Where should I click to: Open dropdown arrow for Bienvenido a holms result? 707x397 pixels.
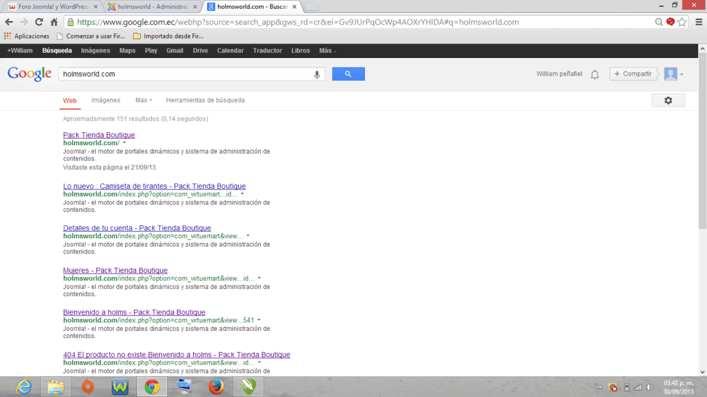click(259, 321)
